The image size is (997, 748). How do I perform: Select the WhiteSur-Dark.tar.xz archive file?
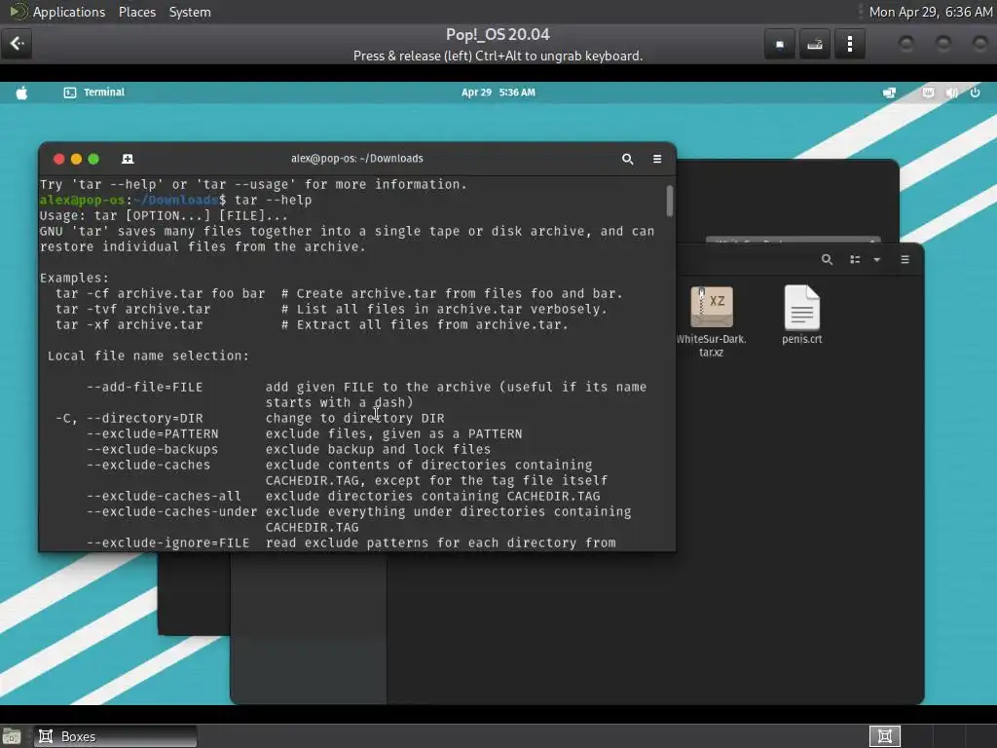(x=711, y=319)
